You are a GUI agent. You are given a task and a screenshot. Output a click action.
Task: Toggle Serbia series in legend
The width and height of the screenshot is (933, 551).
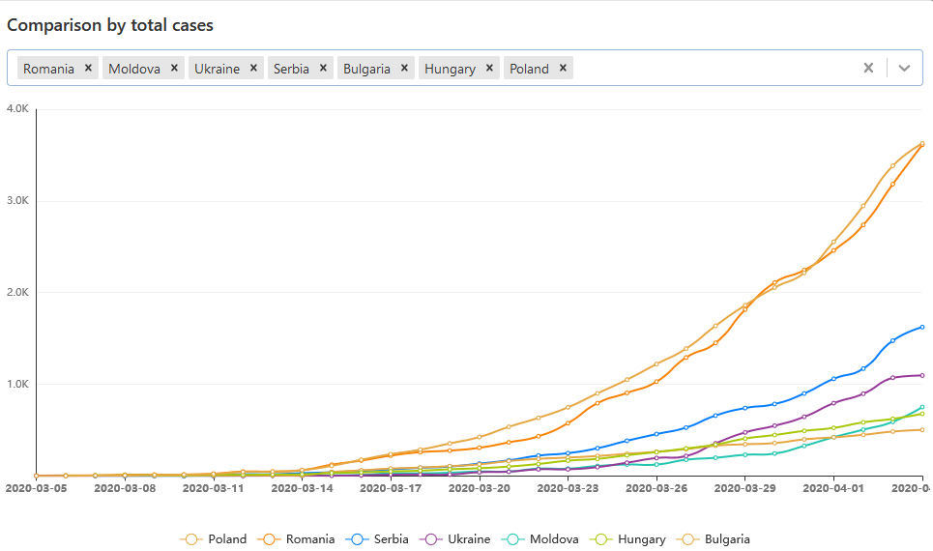click(x=378, y=539)
